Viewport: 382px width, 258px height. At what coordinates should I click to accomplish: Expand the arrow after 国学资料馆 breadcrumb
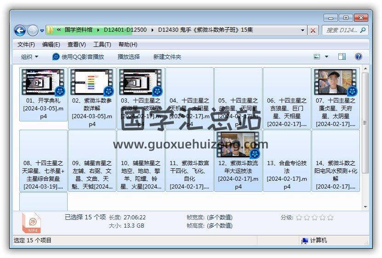98,30
